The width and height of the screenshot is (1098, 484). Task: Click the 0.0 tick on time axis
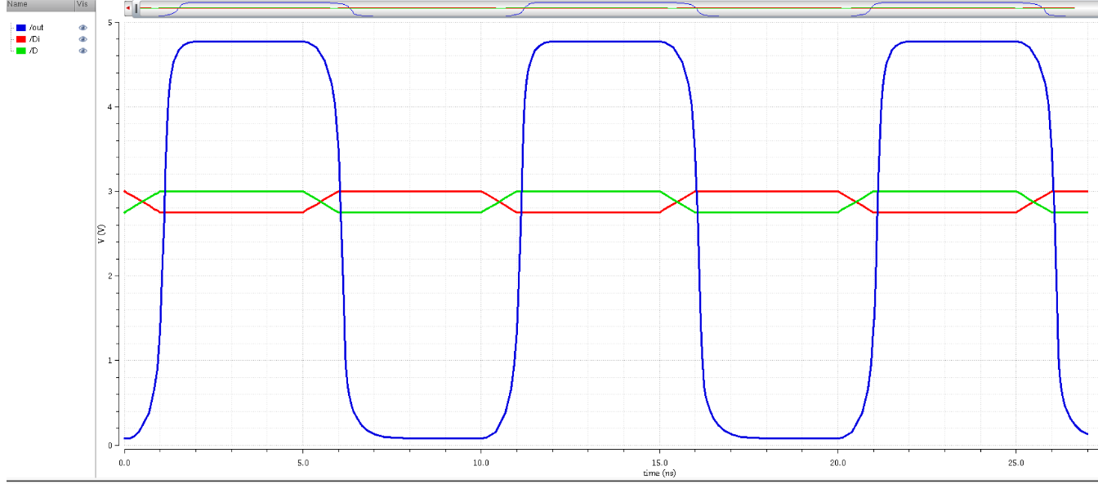click(124, 462)
